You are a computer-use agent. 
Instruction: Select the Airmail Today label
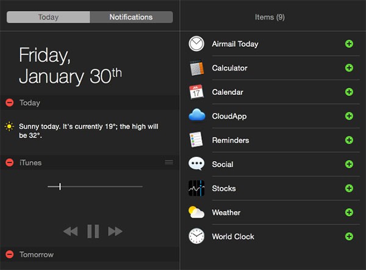(235, 44)
